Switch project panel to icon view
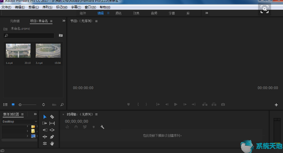 [13, 104]
